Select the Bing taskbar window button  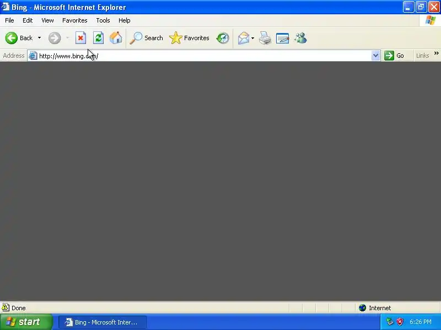pos(103,322)
